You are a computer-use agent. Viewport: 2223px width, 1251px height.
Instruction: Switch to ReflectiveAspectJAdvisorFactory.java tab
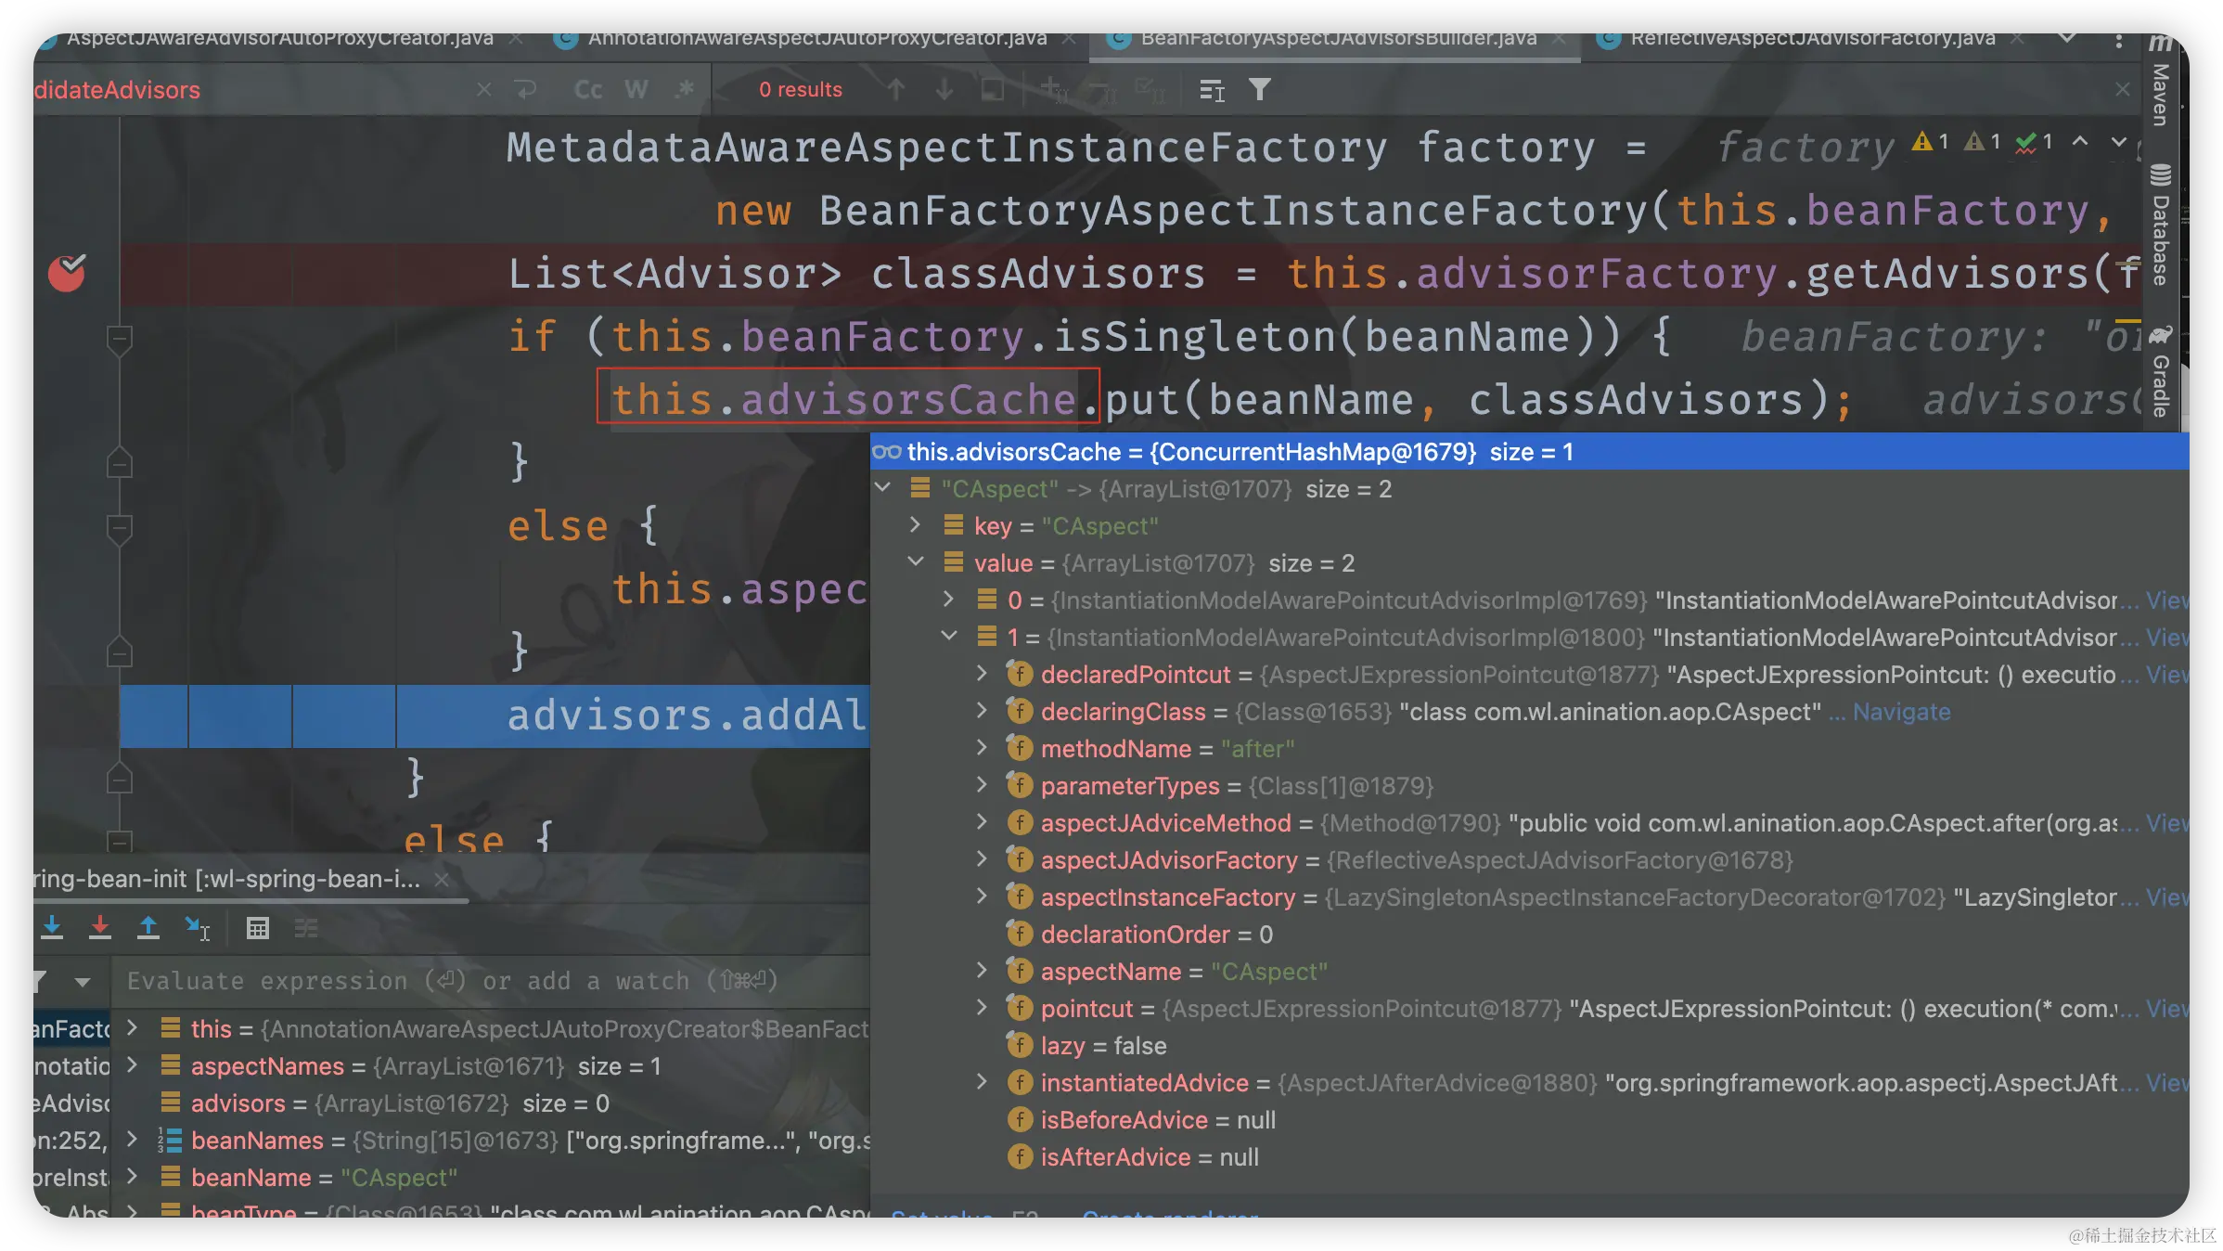pyautogui.click(x=1811, y=39)
